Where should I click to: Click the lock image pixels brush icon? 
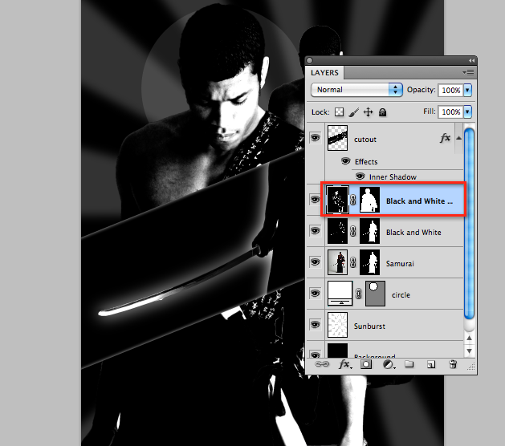[x=353, y=112]
